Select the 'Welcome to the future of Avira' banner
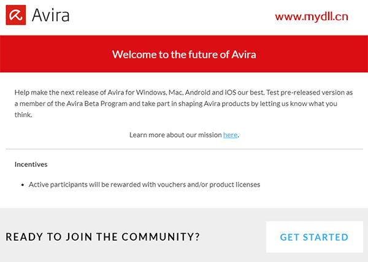This screenshot has height=262, width=368. tap(184, 54)
